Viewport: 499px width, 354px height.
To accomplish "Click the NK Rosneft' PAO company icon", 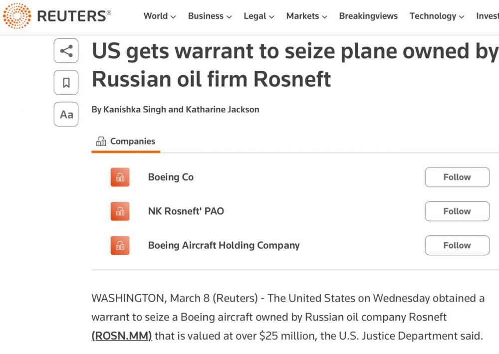I will tap(120, 211).
